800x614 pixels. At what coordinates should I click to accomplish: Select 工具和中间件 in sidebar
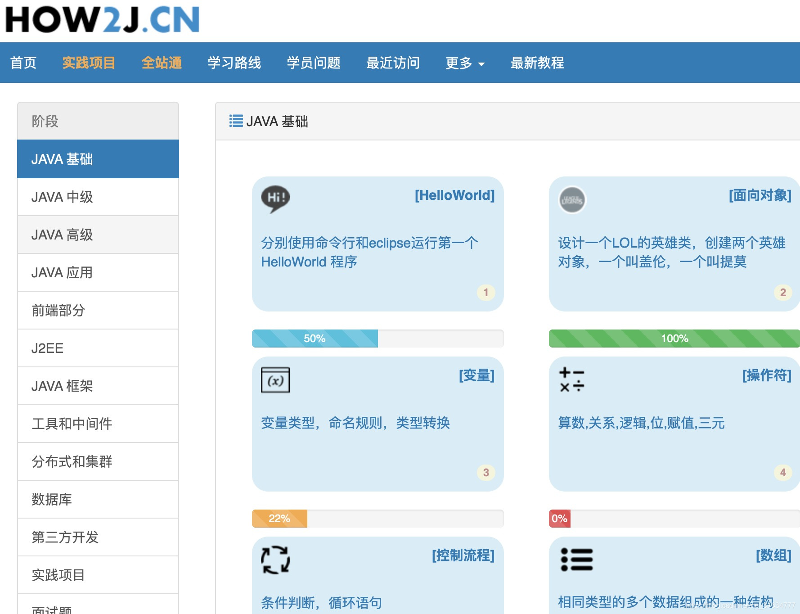click(x=98, y=424)
